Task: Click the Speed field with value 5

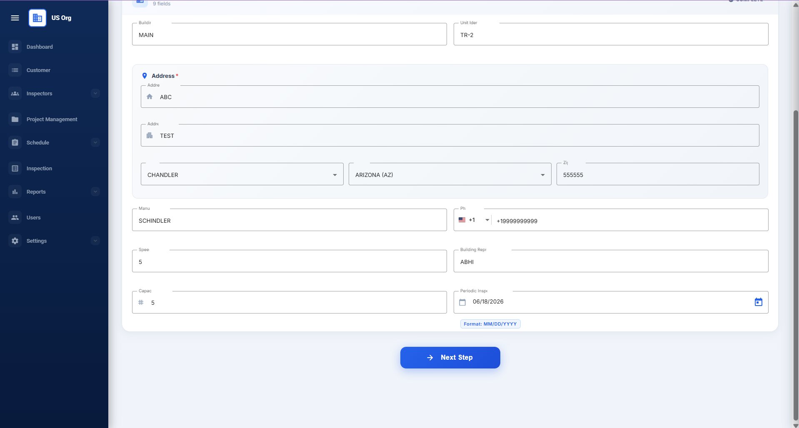Action: 290,261
